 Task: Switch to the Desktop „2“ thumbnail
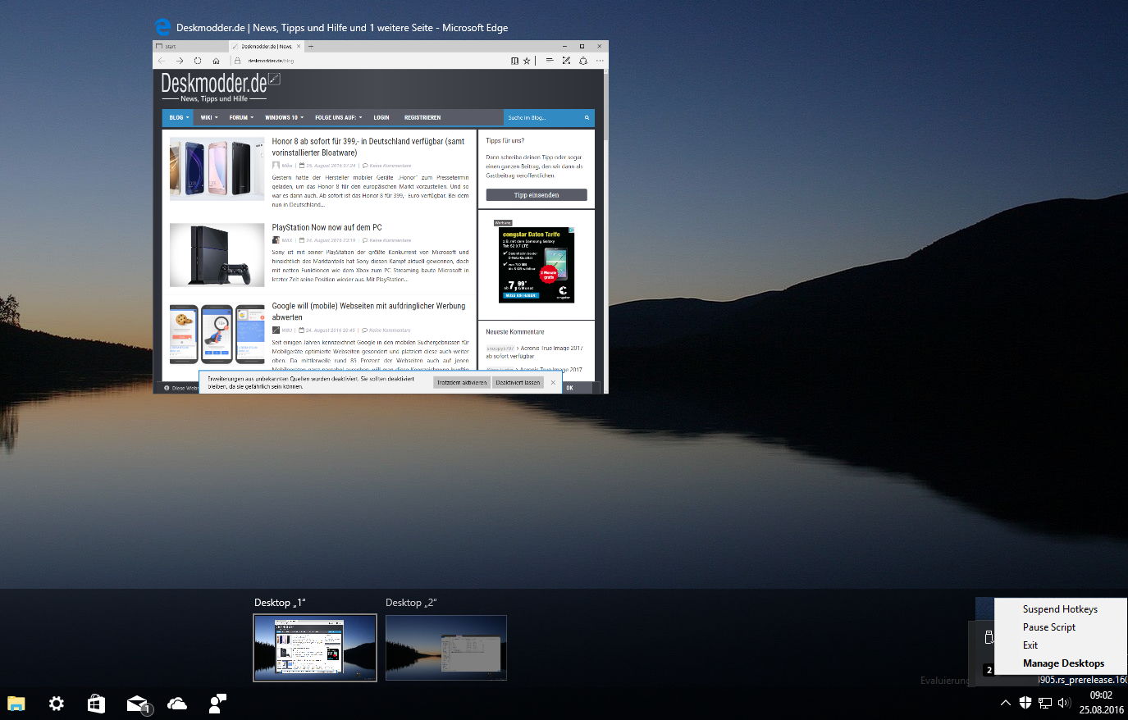446,648
